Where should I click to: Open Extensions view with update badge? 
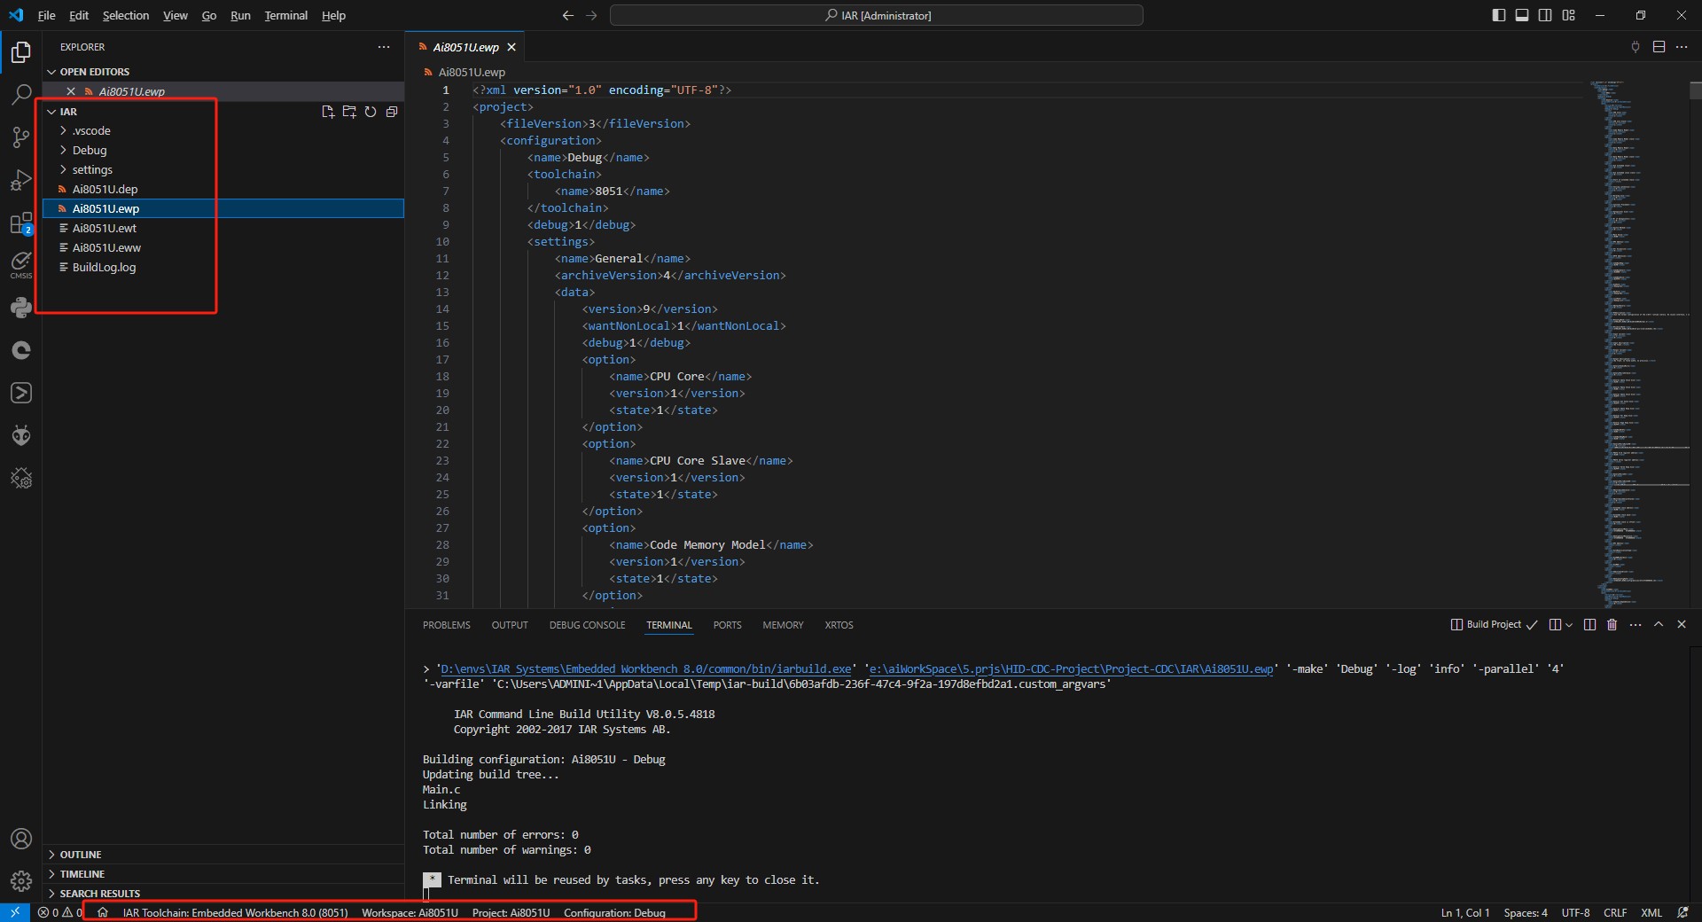pos(21,223)
